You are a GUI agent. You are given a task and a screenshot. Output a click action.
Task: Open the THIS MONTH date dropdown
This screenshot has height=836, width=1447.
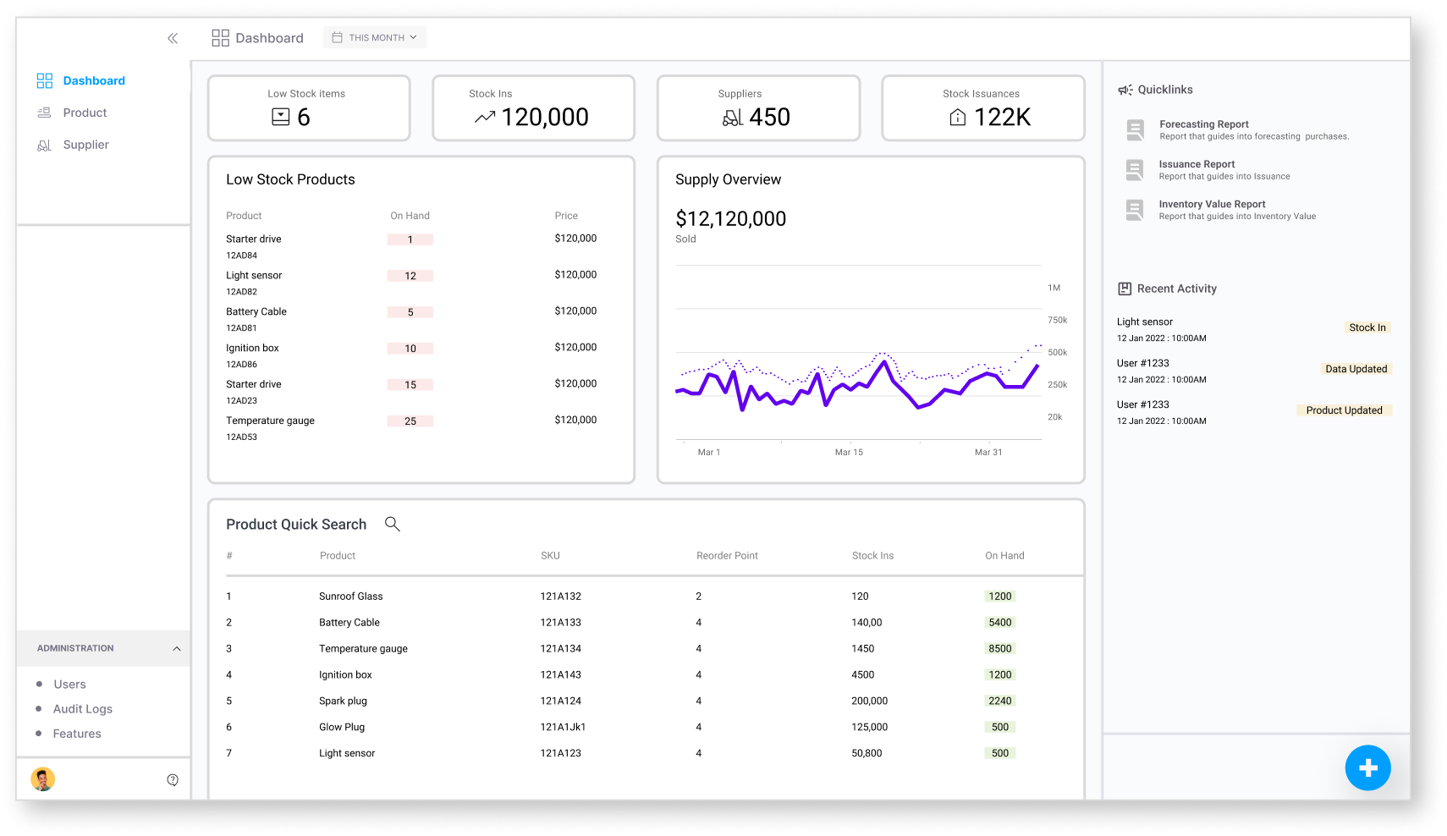[x=375, y=37]
